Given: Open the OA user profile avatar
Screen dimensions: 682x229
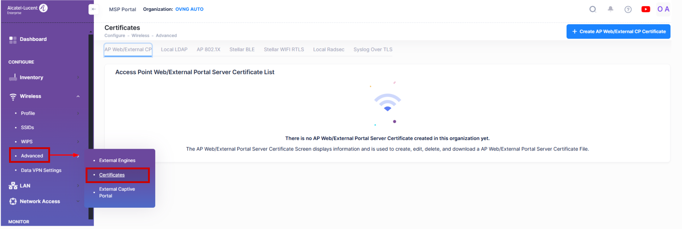Looking at the screenshot, I should [663, 9].
